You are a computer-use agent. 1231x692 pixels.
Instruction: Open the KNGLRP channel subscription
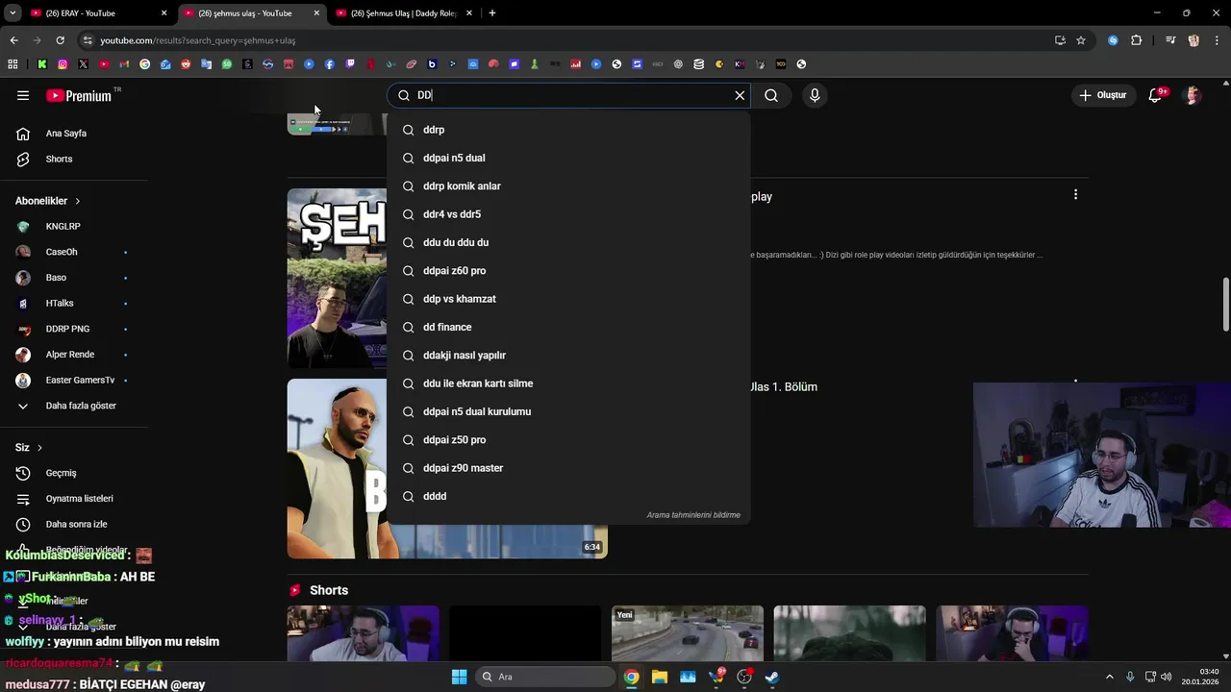pyautogui.click(x=63, y=226)
